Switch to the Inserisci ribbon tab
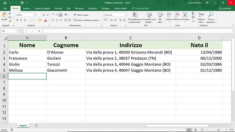Image resolution: width=235 pixels, height=132 pixels. point(26,8)
